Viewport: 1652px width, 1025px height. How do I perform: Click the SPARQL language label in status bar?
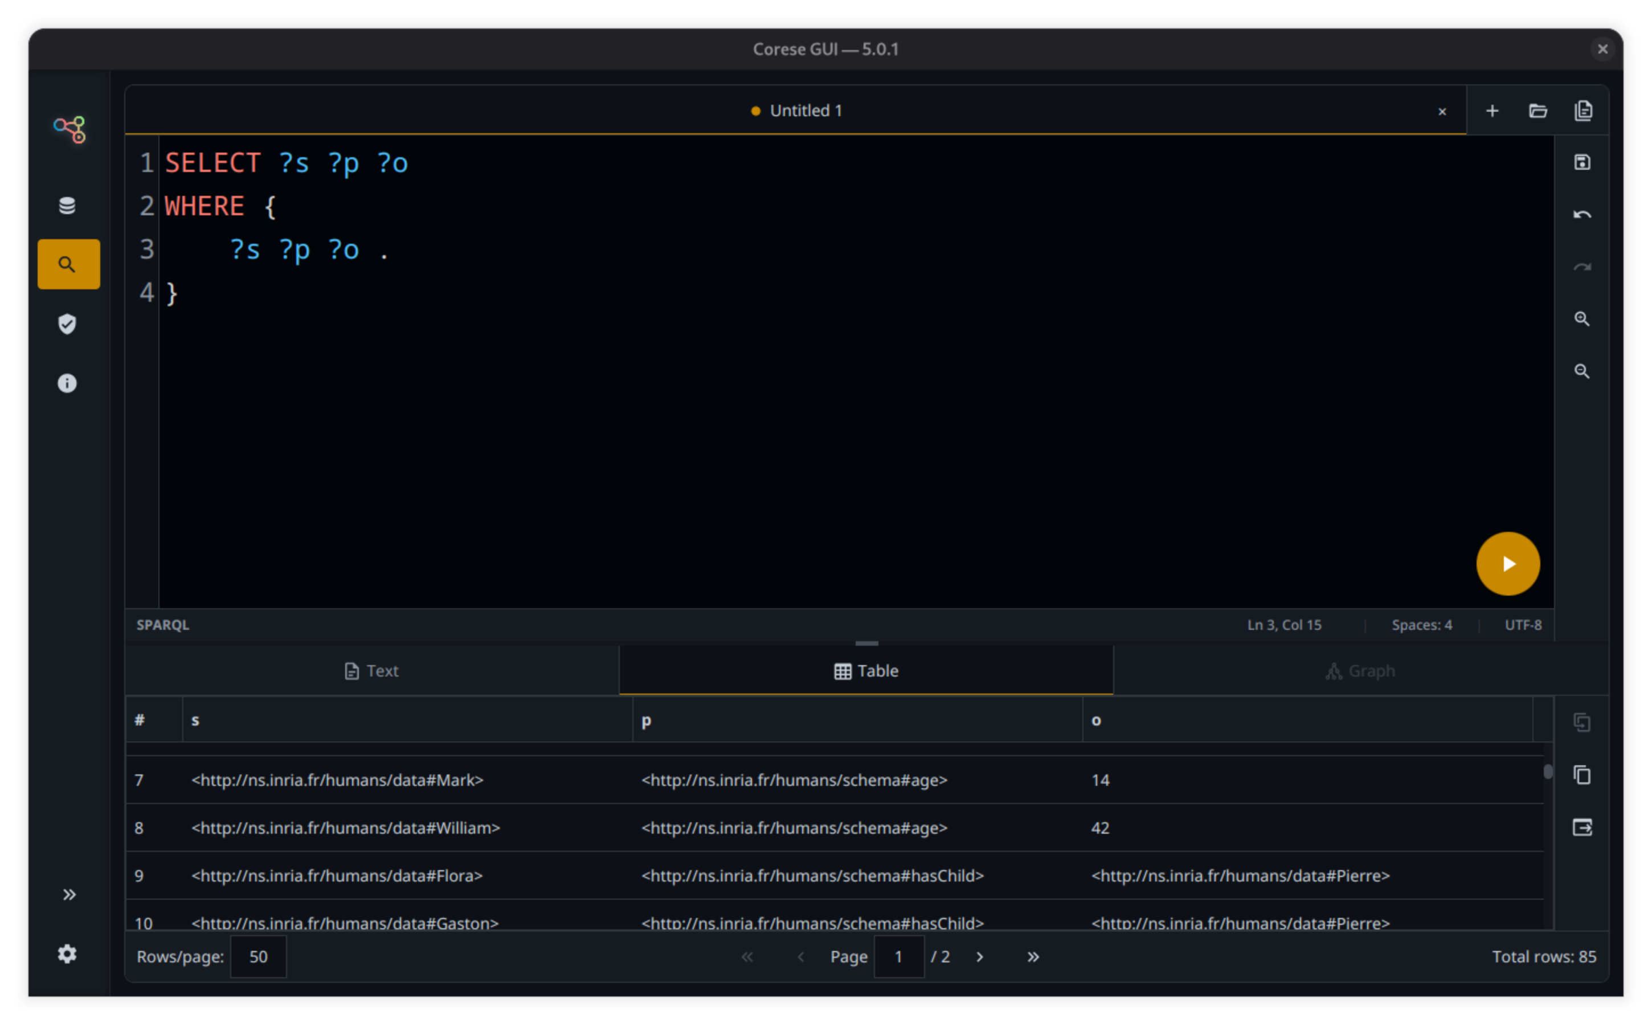pyautogui.click(x=163, y=624)
